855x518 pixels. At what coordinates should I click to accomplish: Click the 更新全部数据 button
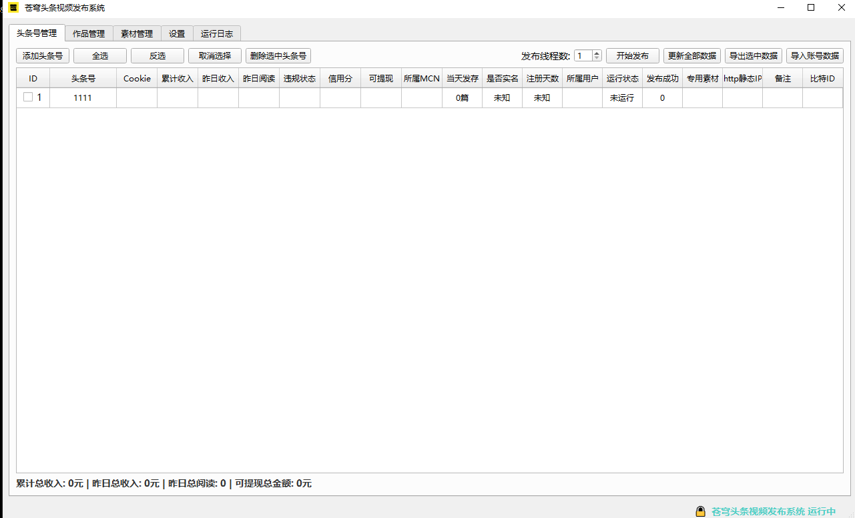pos(692,56)
